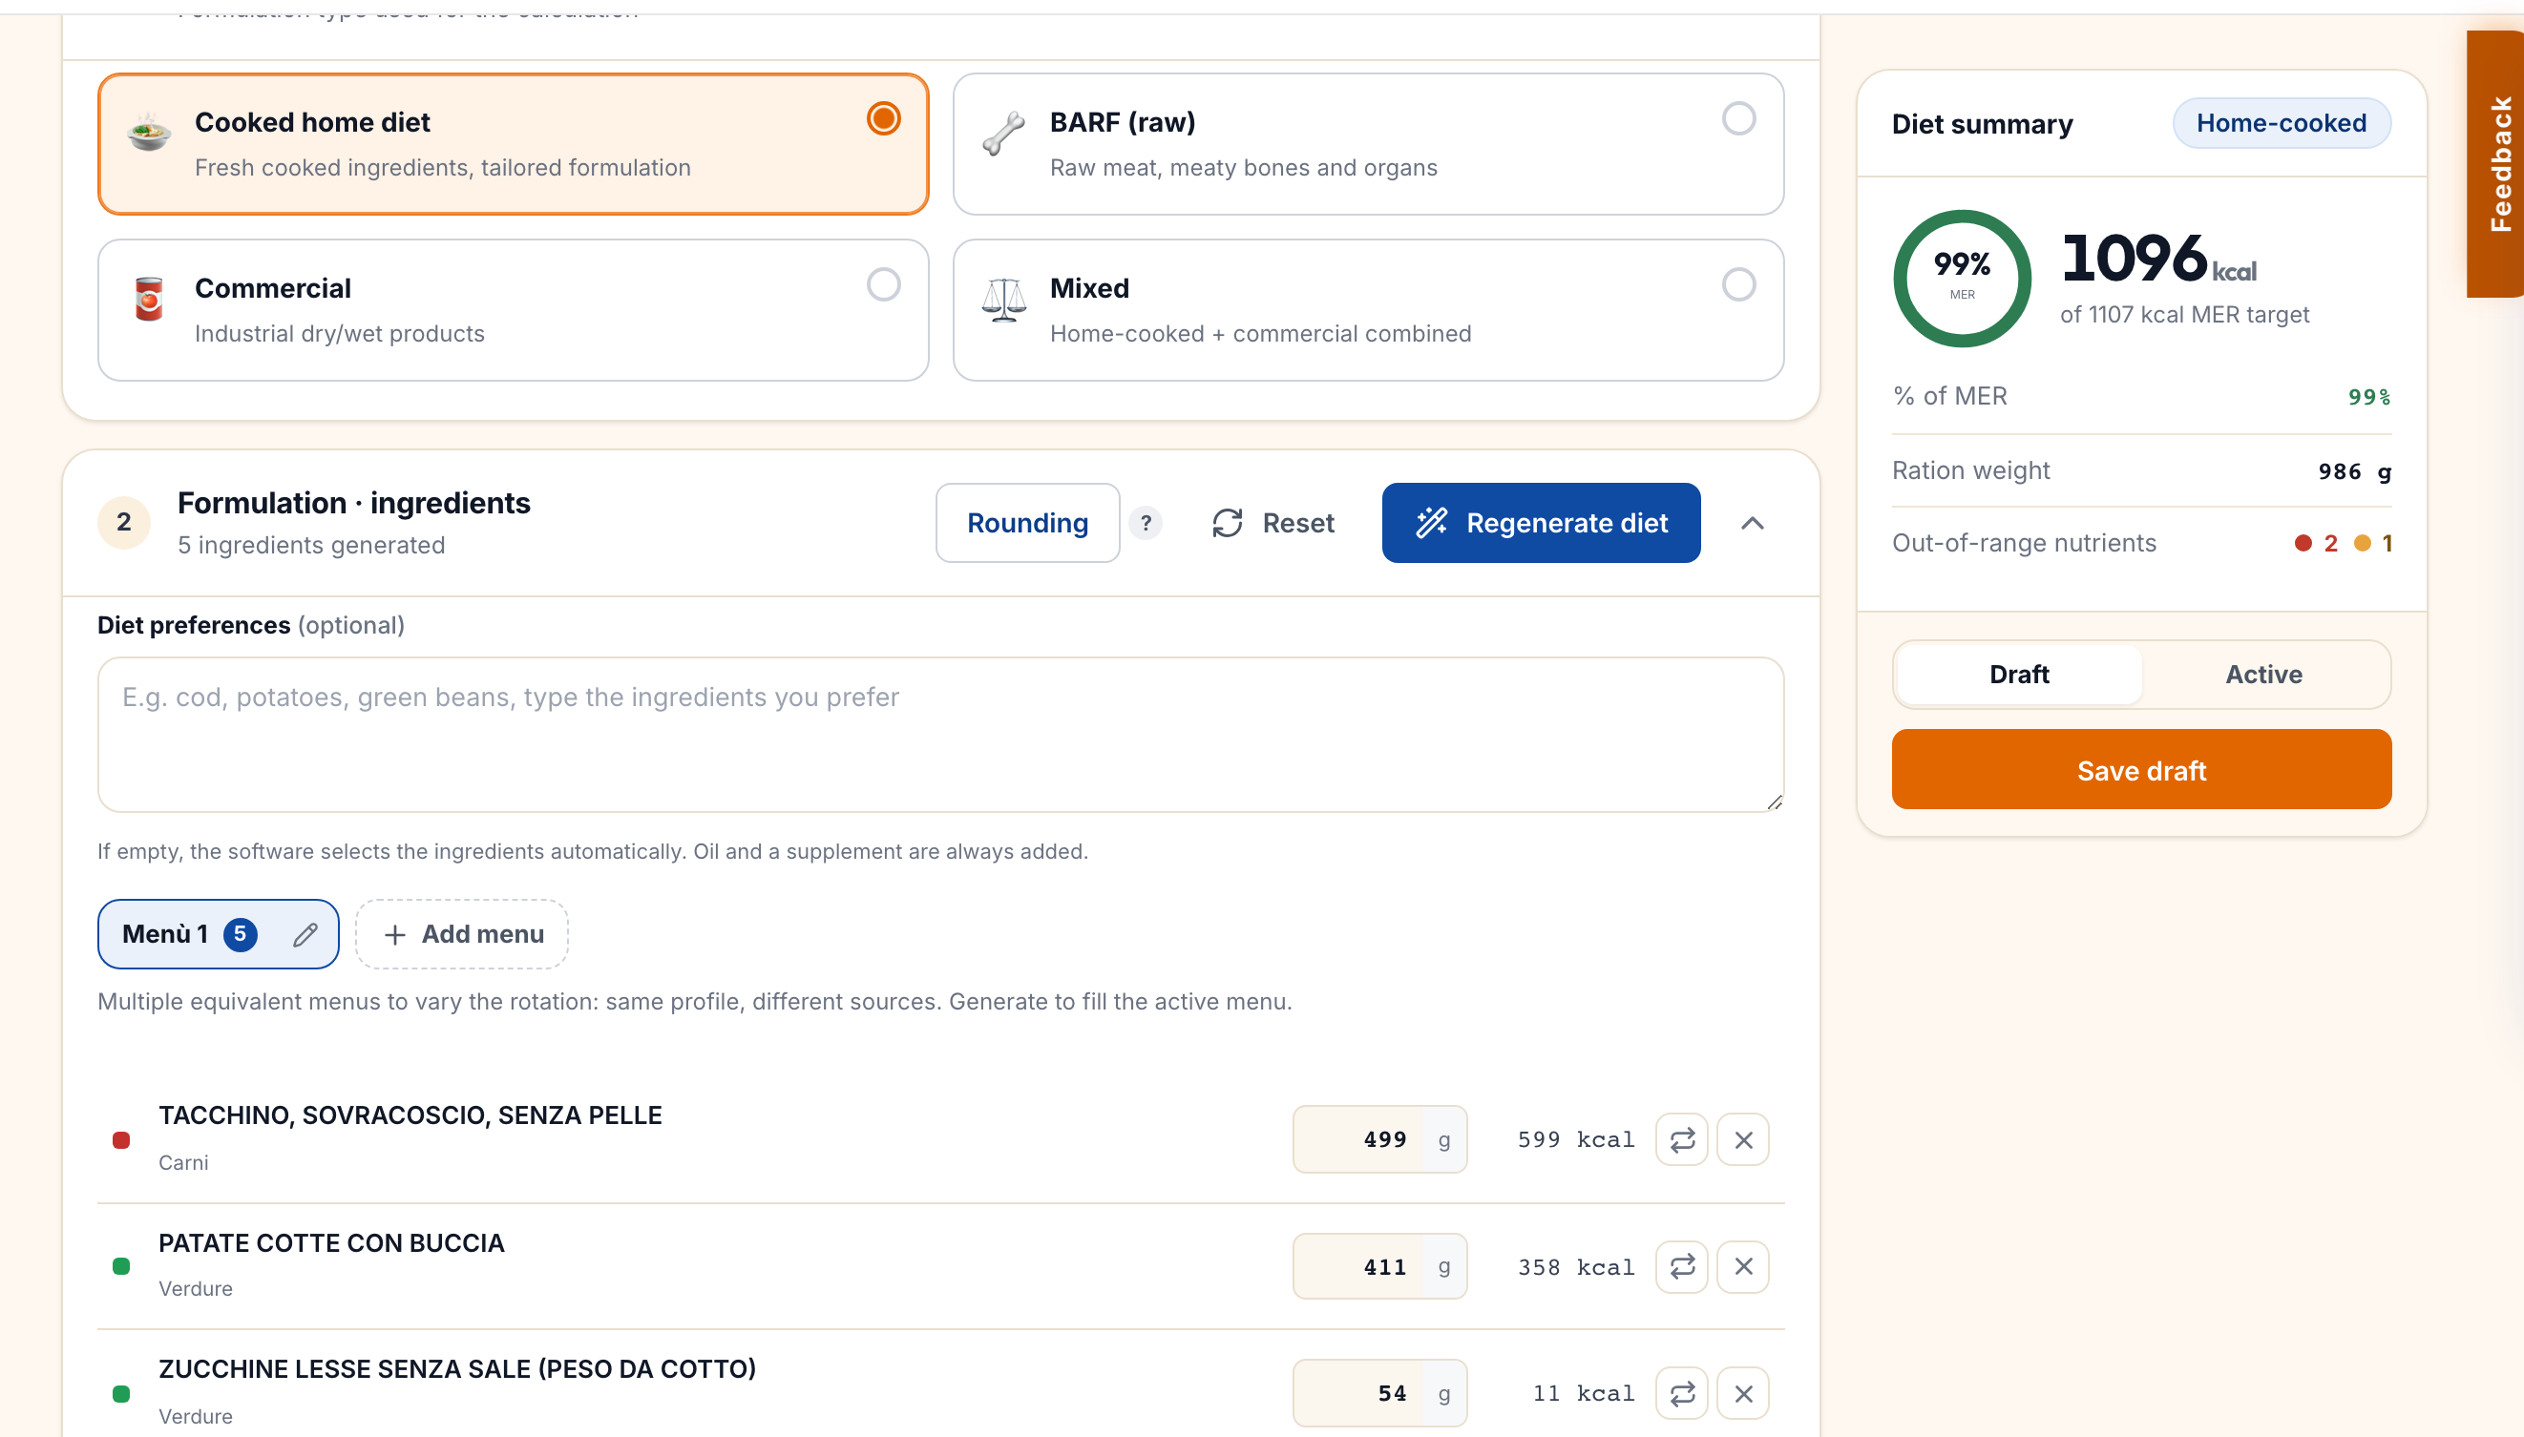Select the Commercial diet radio button
Screen dimensions: 2524x1437
[883, 284]
